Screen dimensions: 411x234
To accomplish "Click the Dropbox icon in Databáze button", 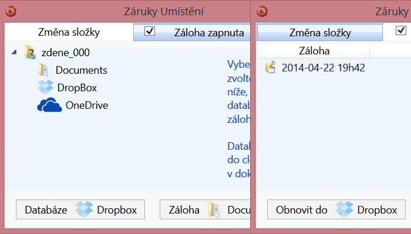I will click(85, 210).
